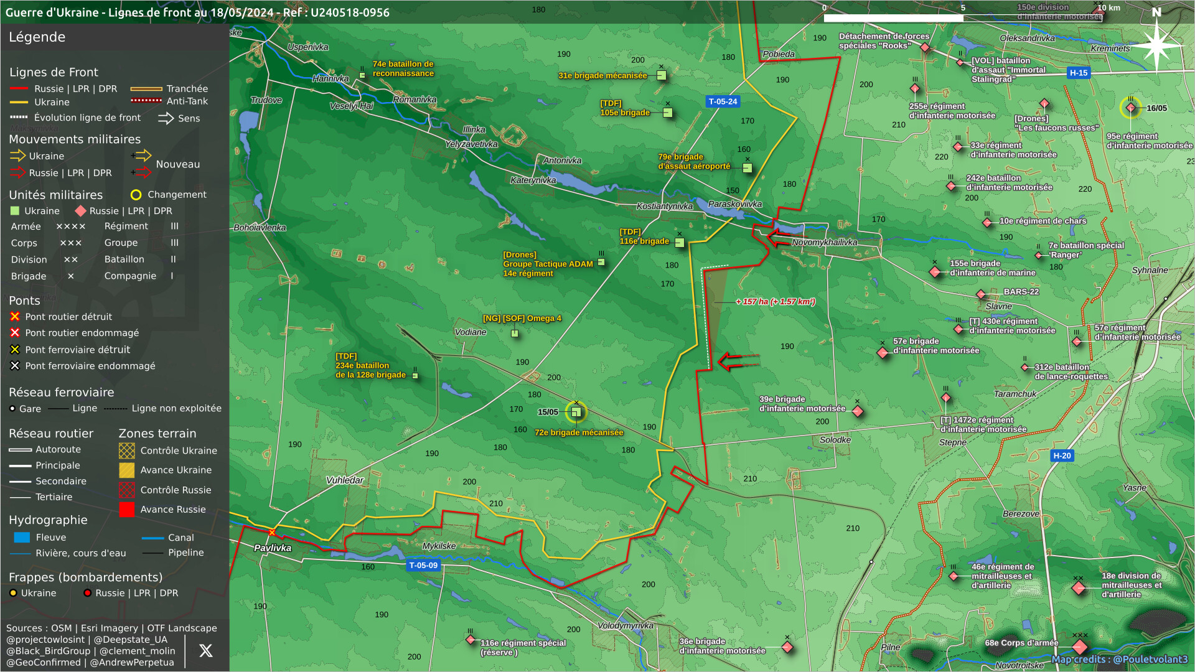Click the 155e brigade d'infanterie de marine diamond
This screenshot has height=672, width=1195.
click(935, 272)
